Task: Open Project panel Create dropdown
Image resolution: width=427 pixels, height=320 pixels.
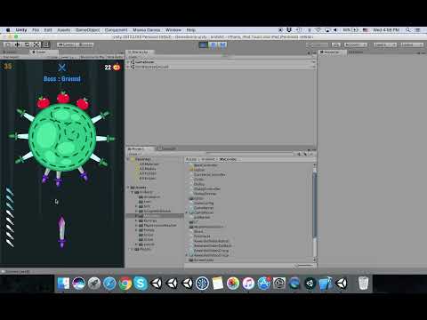Action: click(x=134, y=154)
